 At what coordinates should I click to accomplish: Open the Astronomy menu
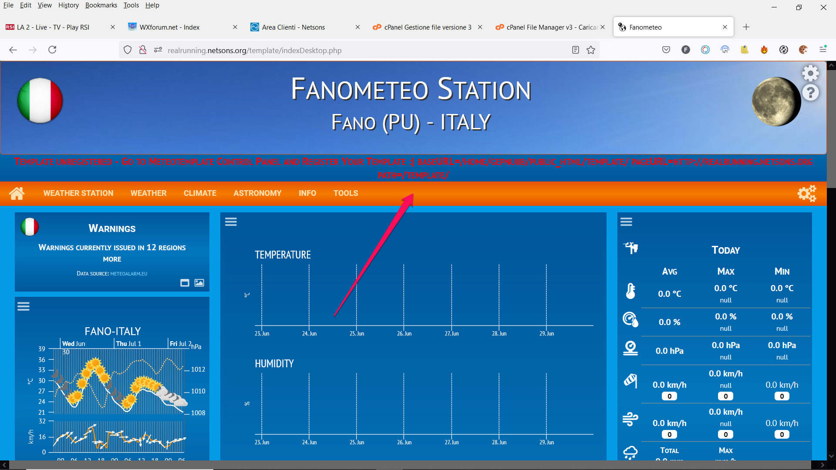tap(257, 193)
